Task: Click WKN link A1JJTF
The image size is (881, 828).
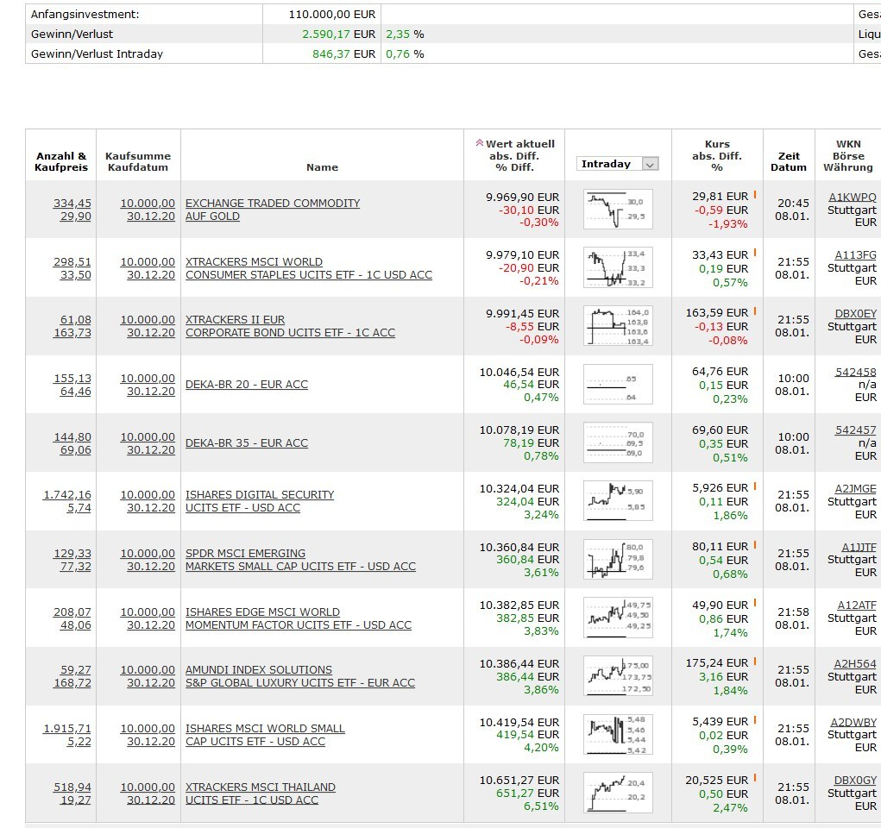Action: [859, 547]
